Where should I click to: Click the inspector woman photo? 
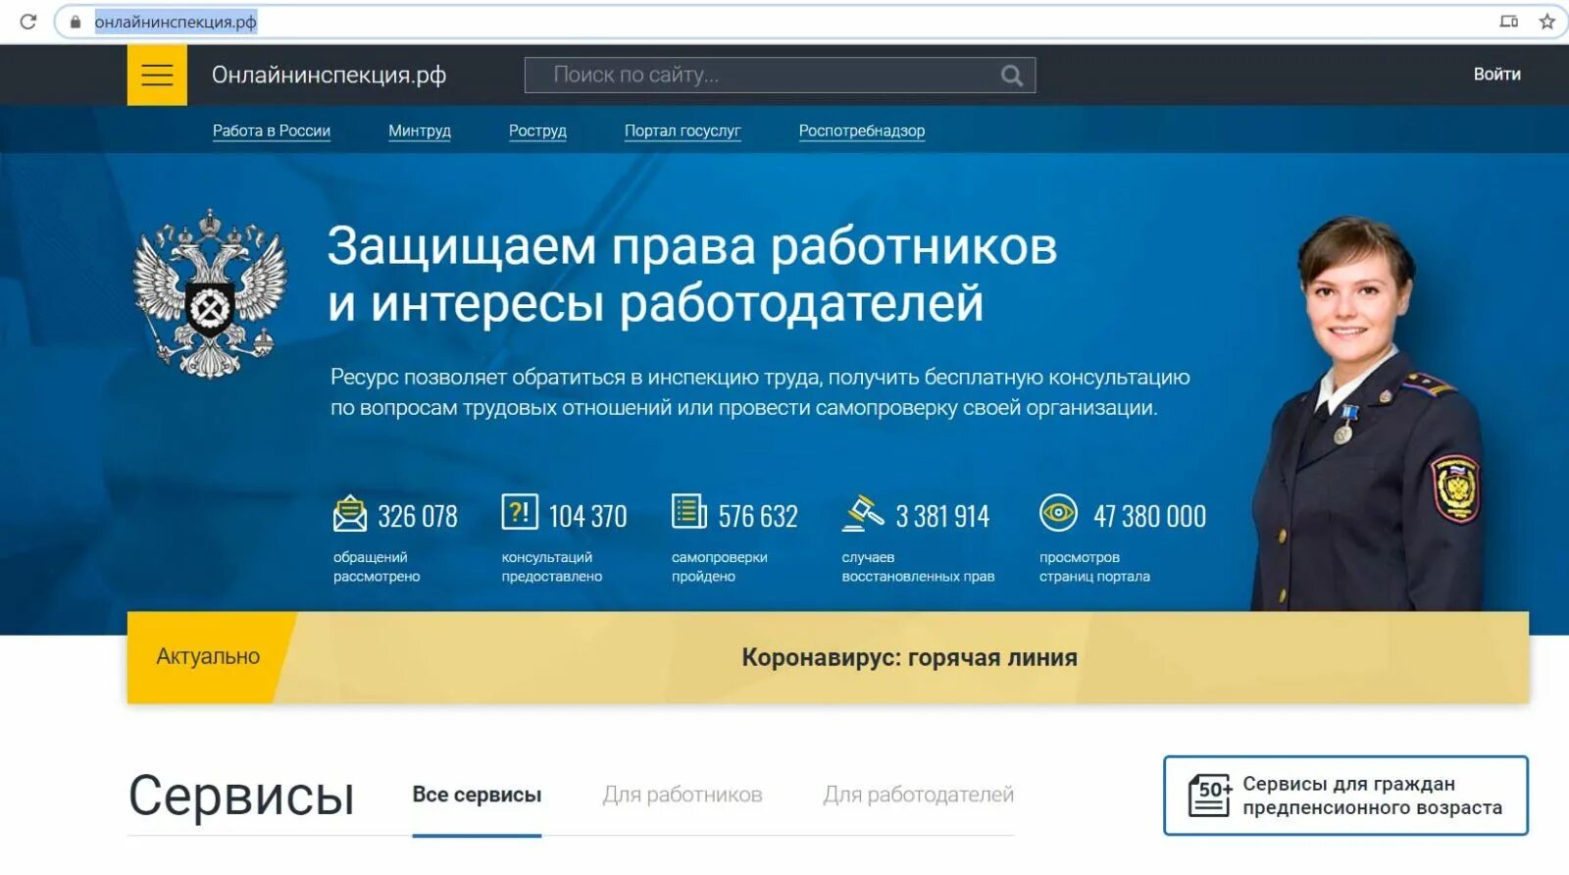pos(1368,412)
